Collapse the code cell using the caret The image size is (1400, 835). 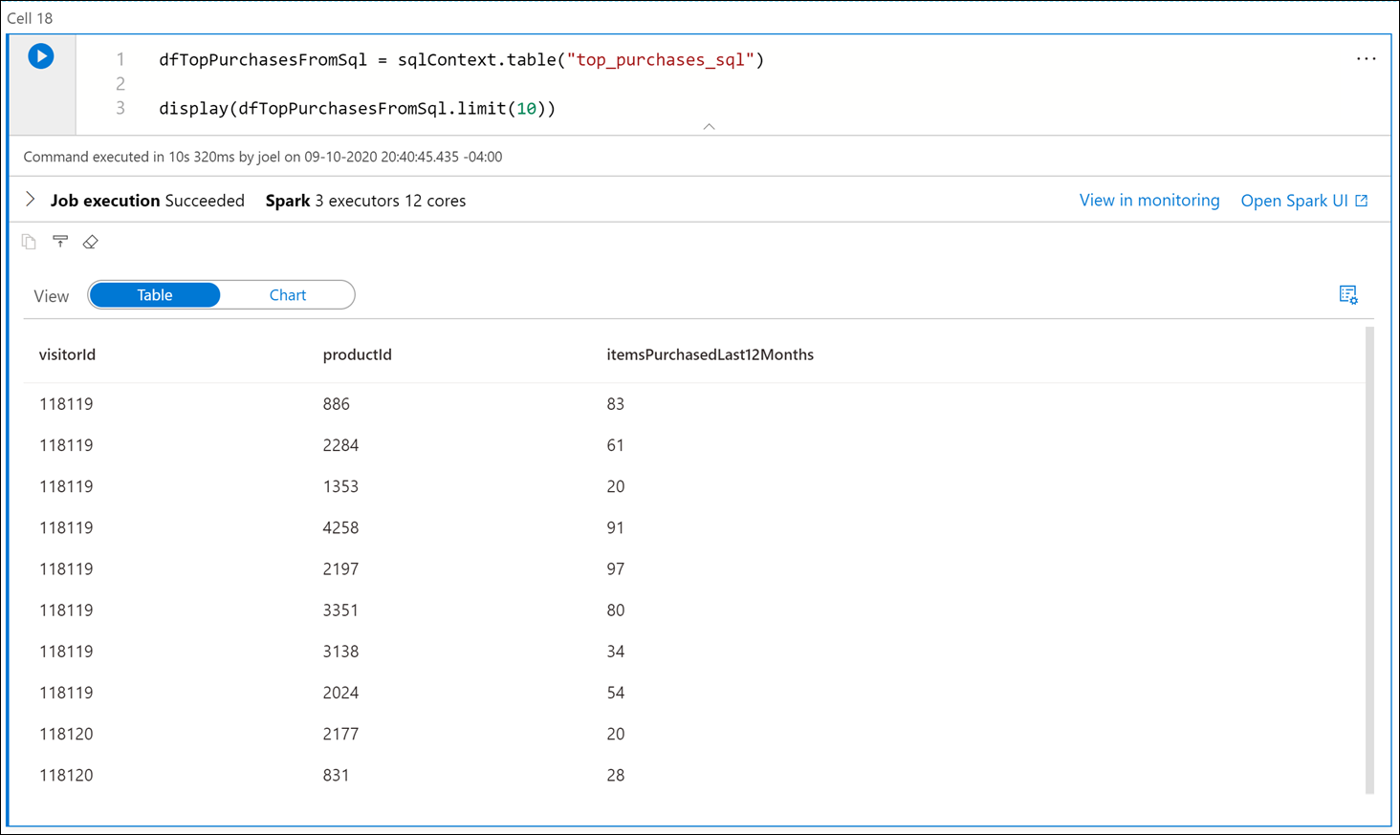point(709,126)
